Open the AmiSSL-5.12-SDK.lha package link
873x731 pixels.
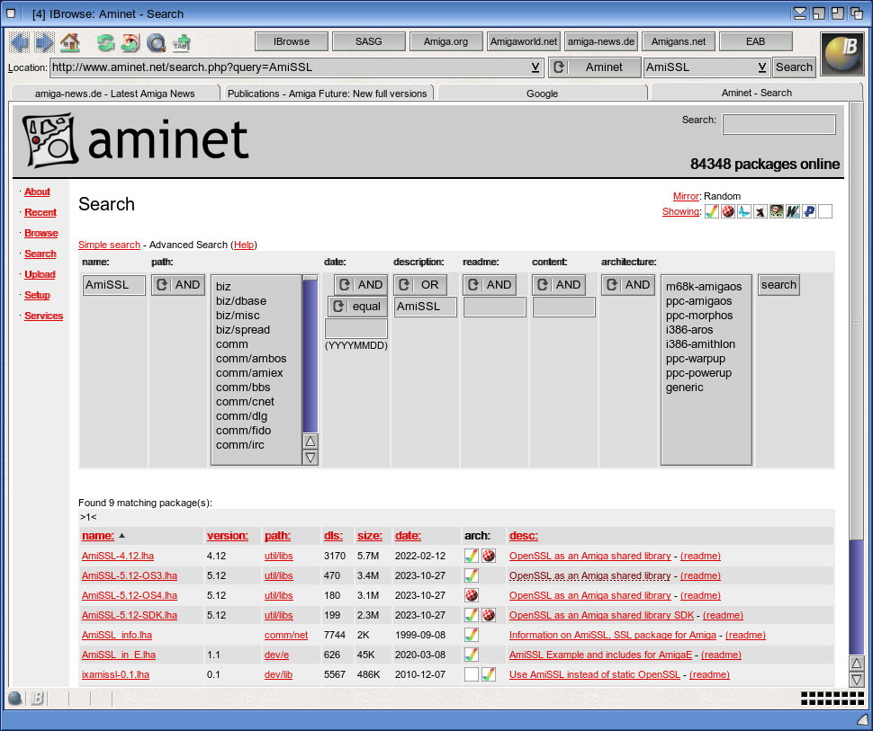point(130,615)
